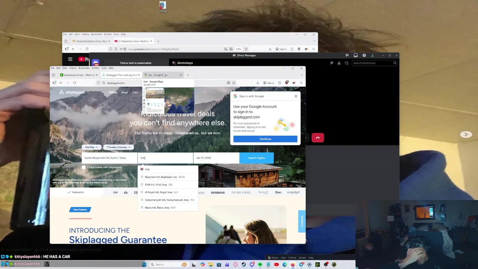Click the YouTube logo in the back window

pyautogui.click(x=84, y=59)
